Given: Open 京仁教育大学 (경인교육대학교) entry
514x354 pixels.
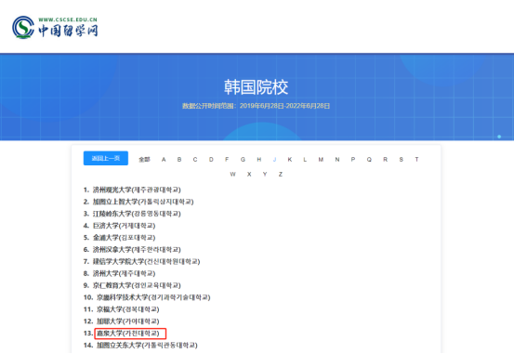Looking at the screenshot, I should (137, 285).
